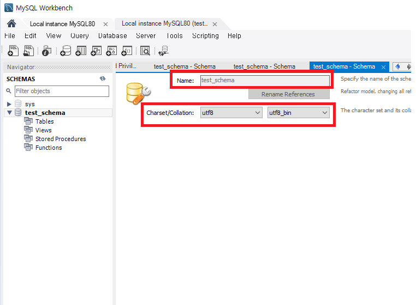Open the utf8_bin collation dropdown
Image resolution: width=416 pixels, height=305 pixels.
point(299,113)
